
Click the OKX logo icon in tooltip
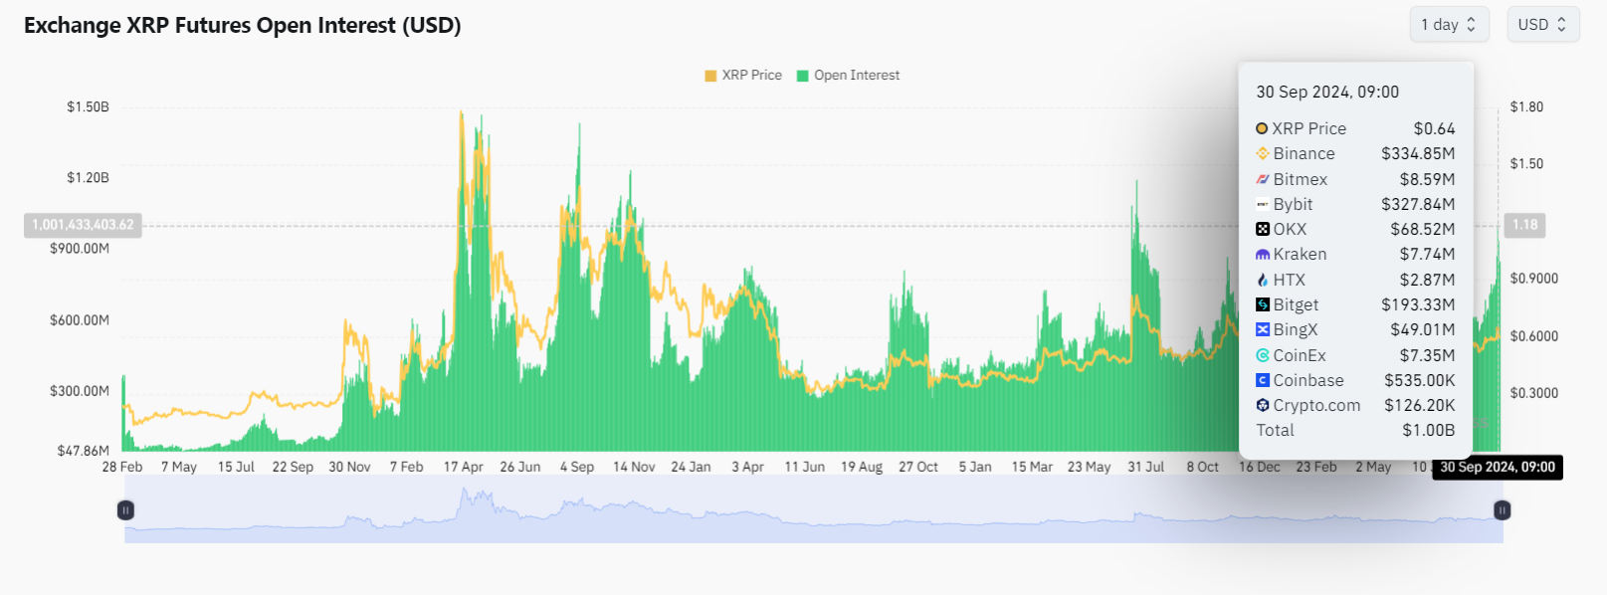1263,229
